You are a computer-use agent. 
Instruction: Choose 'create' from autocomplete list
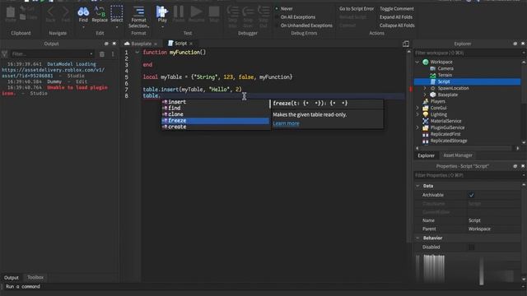click(216, 127)
